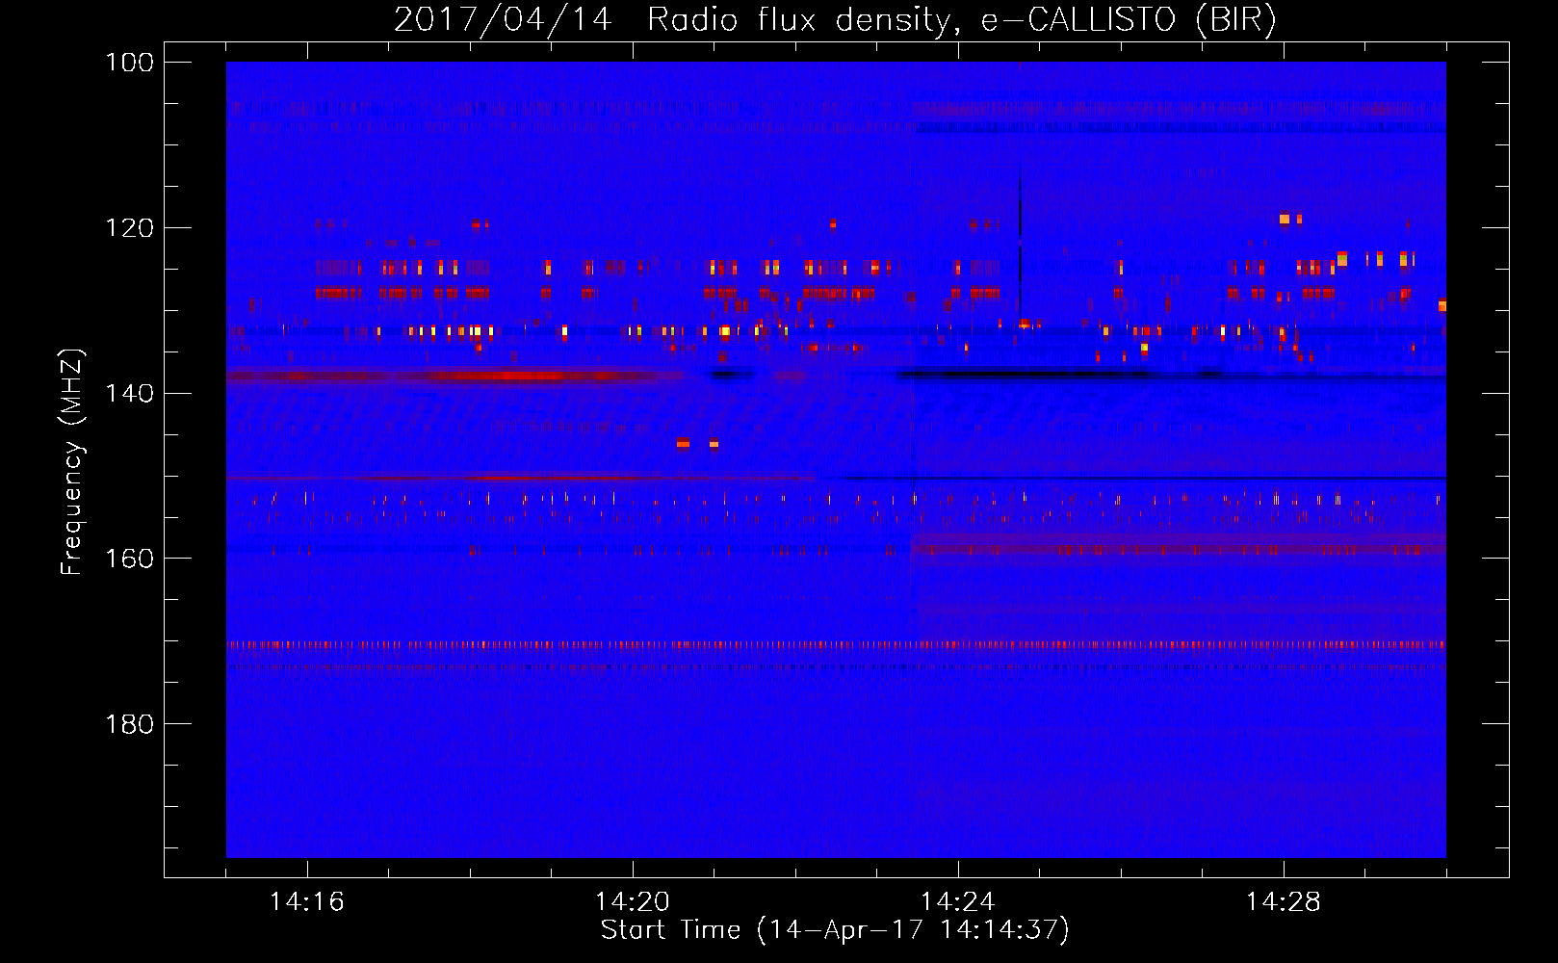Click the 14:16 time tick label
The height and width of the screenshot is (963, 1558).
(307, 901)
